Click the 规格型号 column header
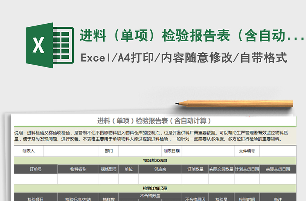 click(x=109, y=169)
